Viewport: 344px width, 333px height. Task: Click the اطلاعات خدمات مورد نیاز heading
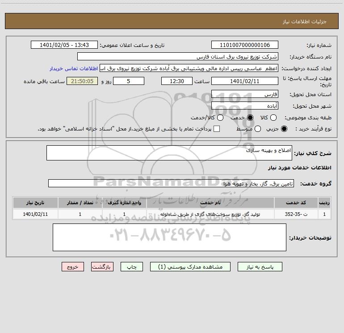click(299, 168)
